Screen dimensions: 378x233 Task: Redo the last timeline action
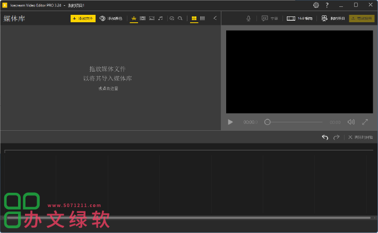point(336,137)
